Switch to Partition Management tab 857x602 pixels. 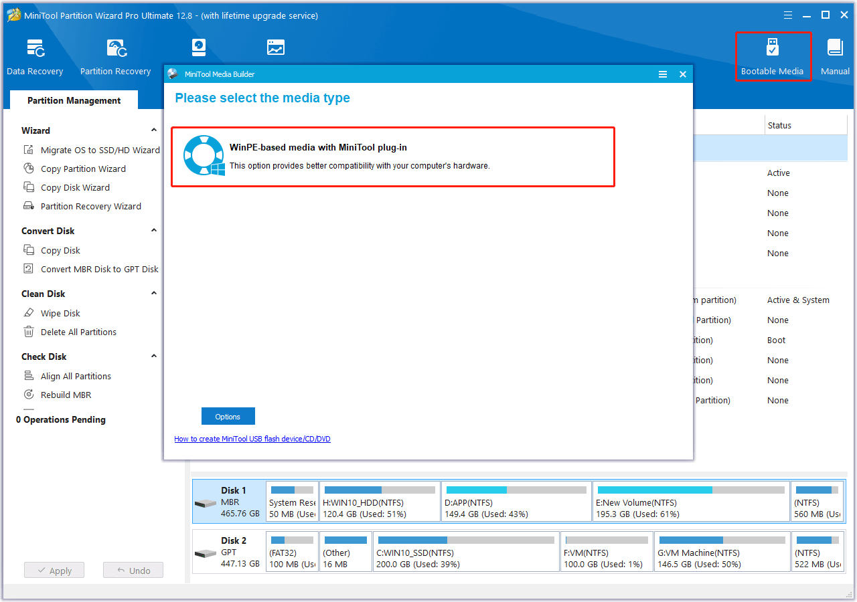(x=74, y=100)
